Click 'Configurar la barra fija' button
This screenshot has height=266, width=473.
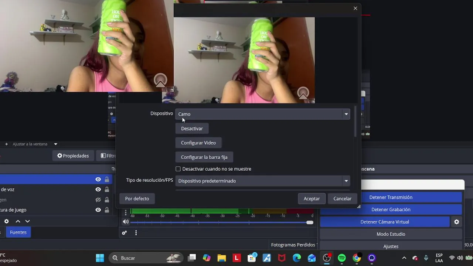pyautogui.click(x=204, y=157)
